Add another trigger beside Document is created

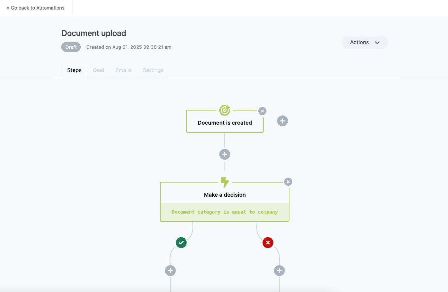(x=282, y=121)
